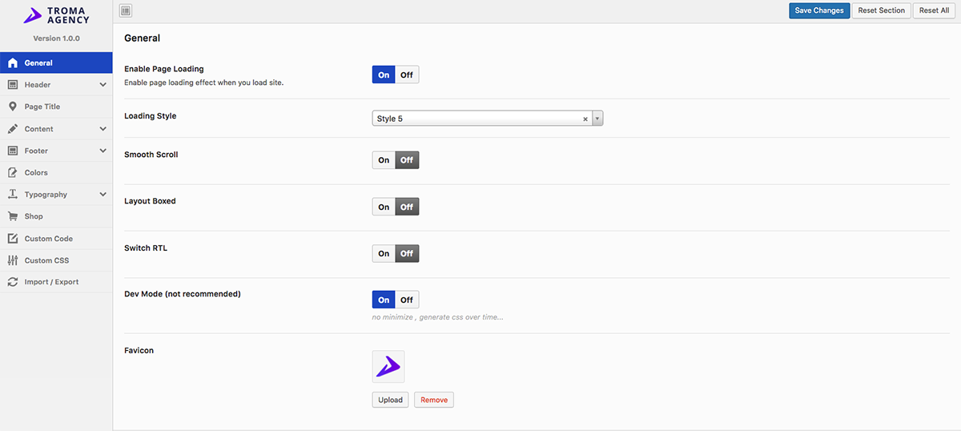Open the General section
Viewport: 961px width, 431px height.
click(x=56, y=62)
